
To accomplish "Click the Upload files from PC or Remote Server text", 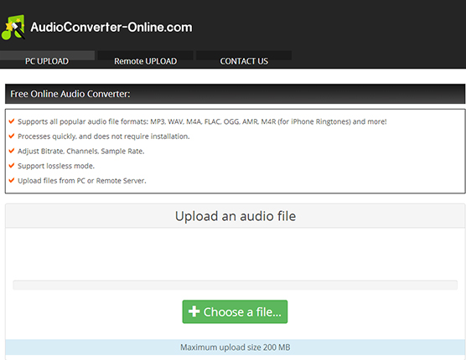I will point(82,181).
